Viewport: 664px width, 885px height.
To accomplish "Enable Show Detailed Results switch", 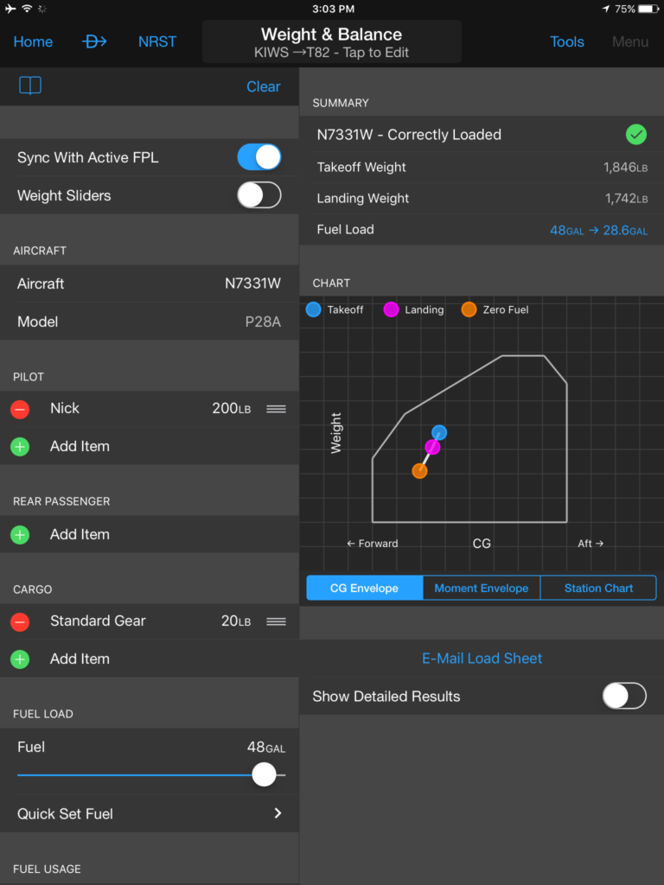I will 624,696.
